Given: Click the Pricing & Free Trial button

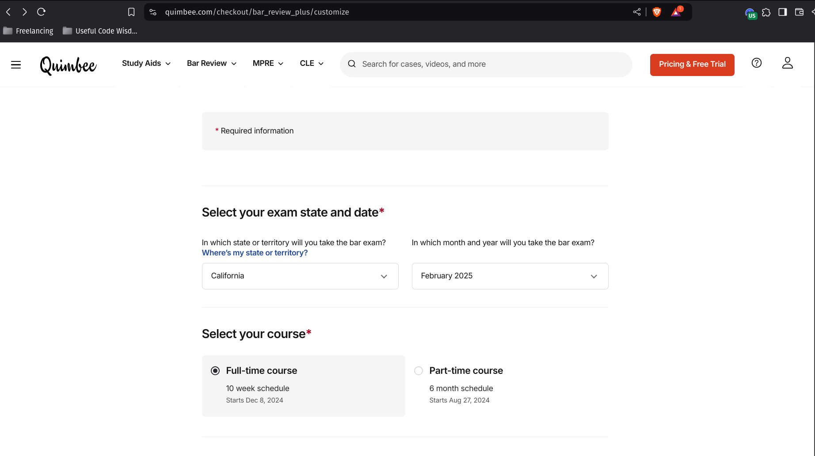Looking at the screenshot, I should click(692, 65).
